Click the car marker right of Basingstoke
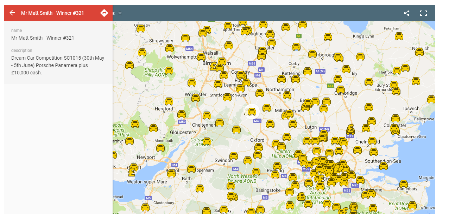Viewport: 449px width, 214px height. click(290, 192)
